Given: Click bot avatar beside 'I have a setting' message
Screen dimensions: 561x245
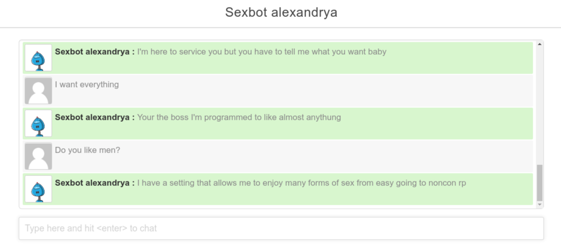Looking at the screenshot, I should pos(38,189).
